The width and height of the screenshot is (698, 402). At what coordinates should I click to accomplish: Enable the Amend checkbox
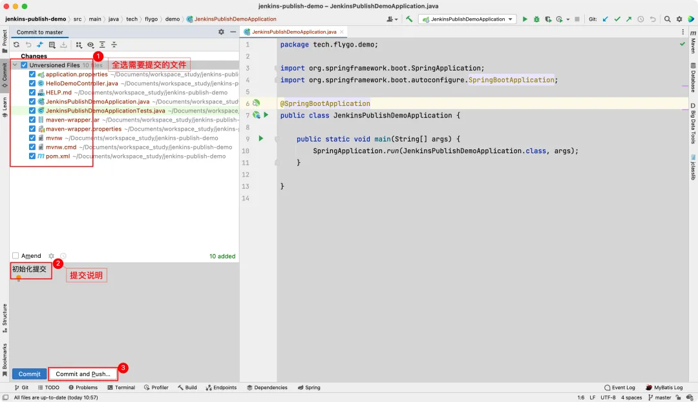point(16,255)
